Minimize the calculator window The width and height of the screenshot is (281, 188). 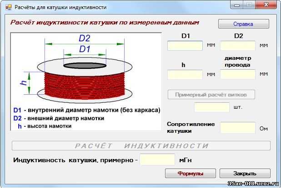tap(237, 5)
